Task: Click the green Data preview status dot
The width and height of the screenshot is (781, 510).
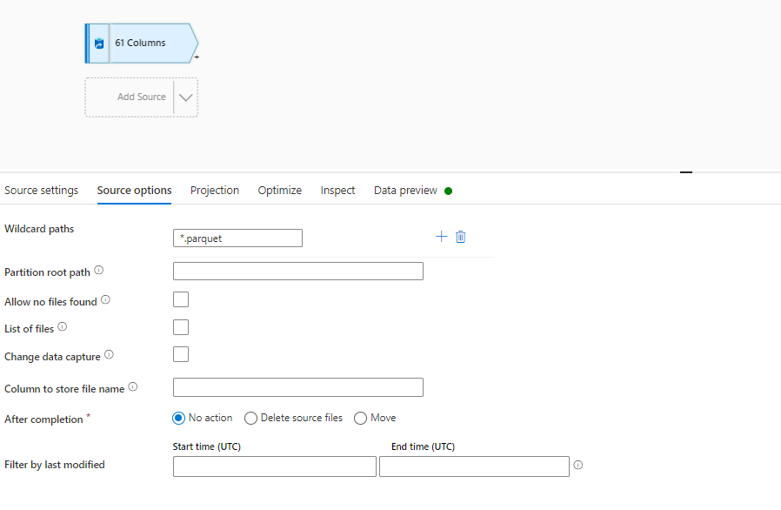Action: tap(448, 191)
